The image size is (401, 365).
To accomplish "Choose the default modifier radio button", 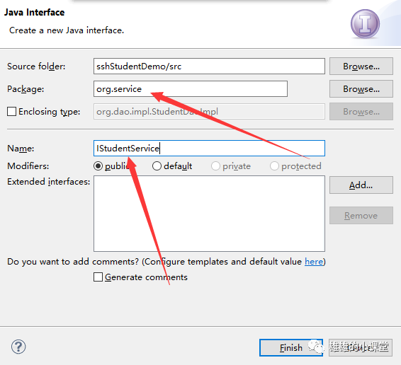I will coord(157,166).
